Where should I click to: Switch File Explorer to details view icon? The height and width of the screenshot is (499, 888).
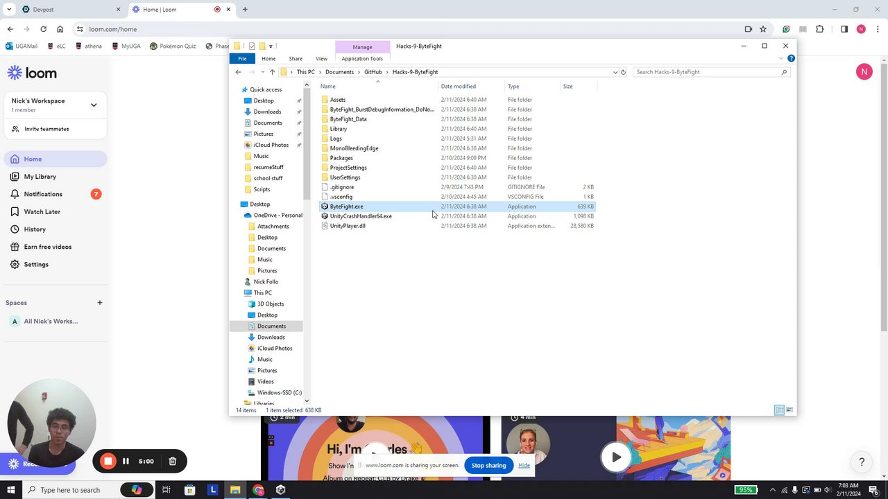779,410
